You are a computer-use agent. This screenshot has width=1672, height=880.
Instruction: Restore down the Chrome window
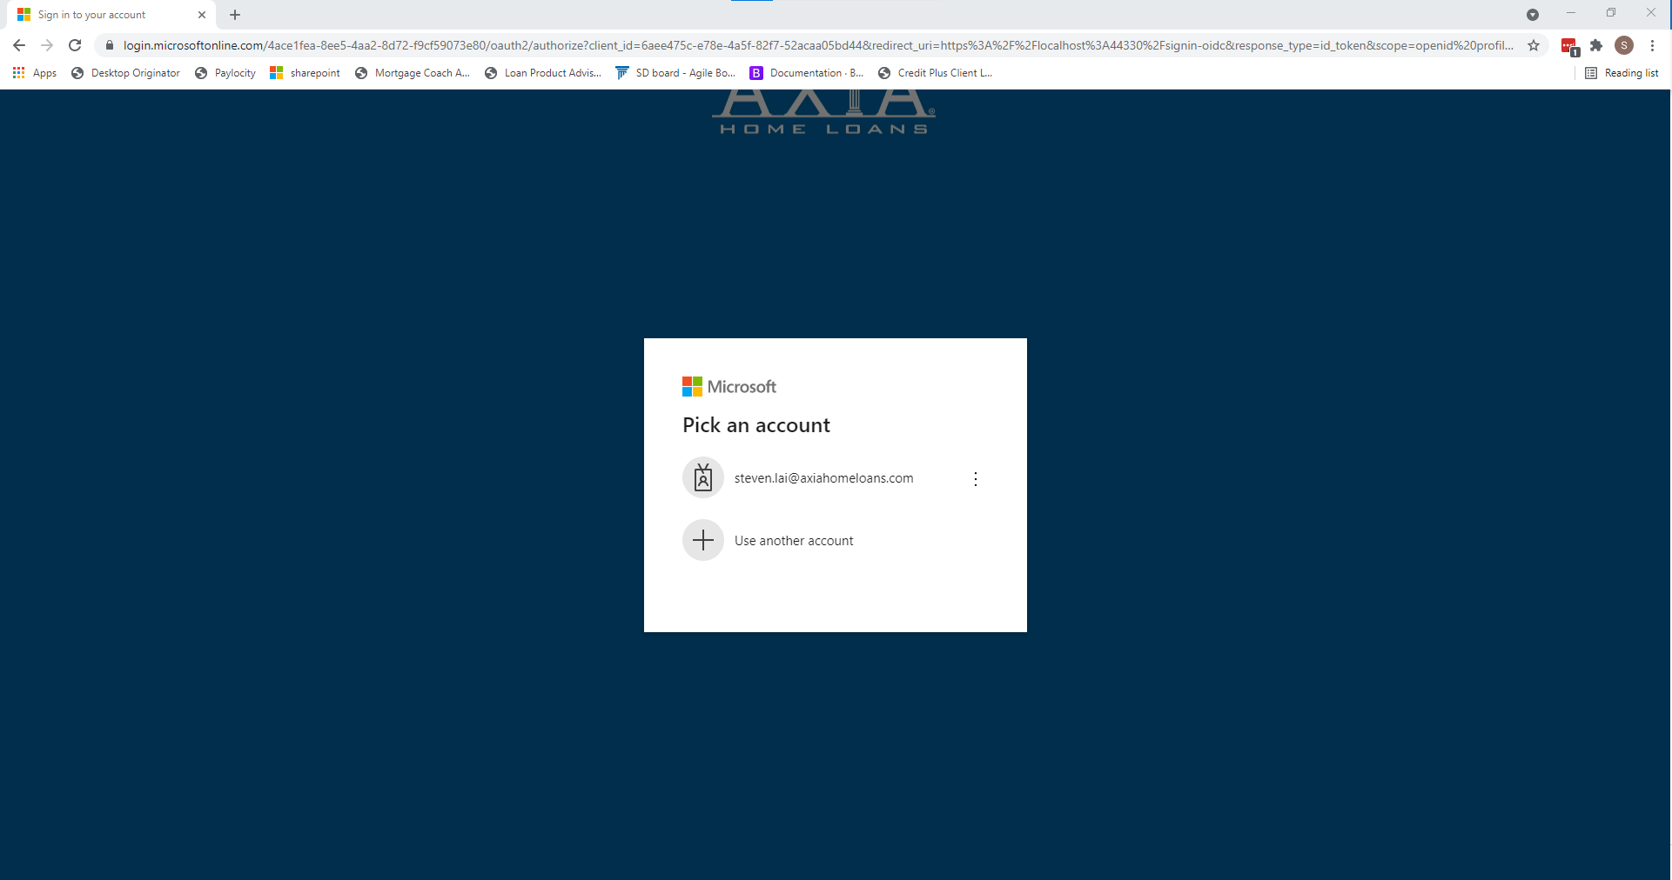pos(1611,13)
